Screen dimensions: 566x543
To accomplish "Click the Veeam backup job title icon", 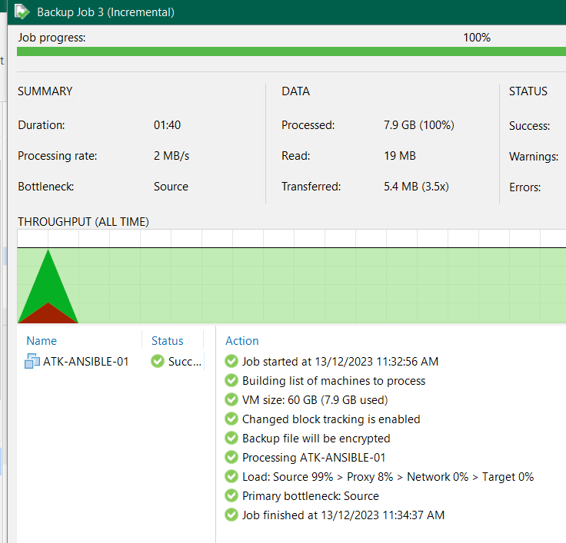I will coord(22,12).
